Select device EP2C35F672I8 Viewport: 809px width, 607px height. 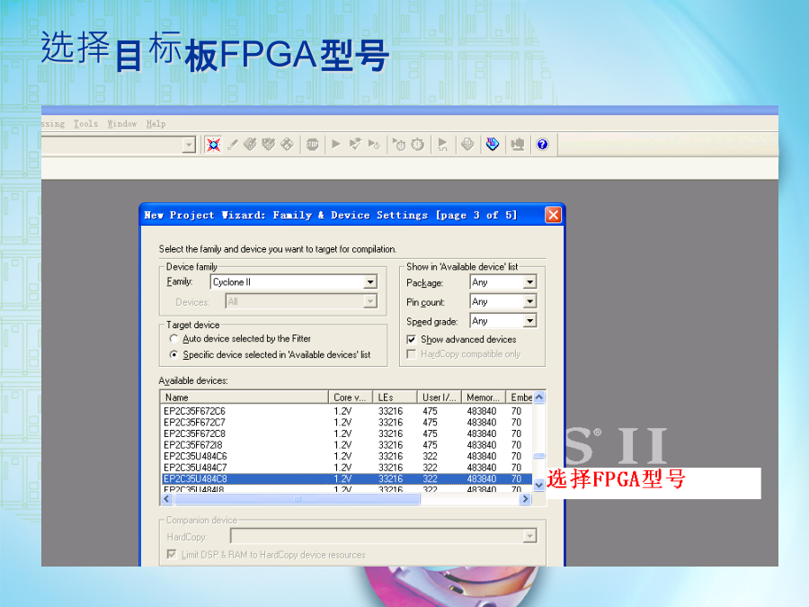(193, 445)
